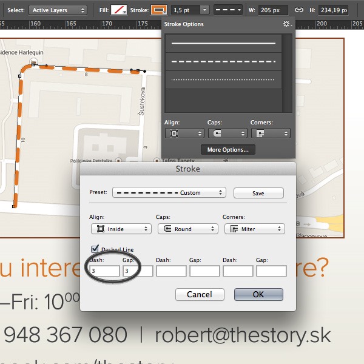Save the custom stroke preset

(x=258, y=193)
